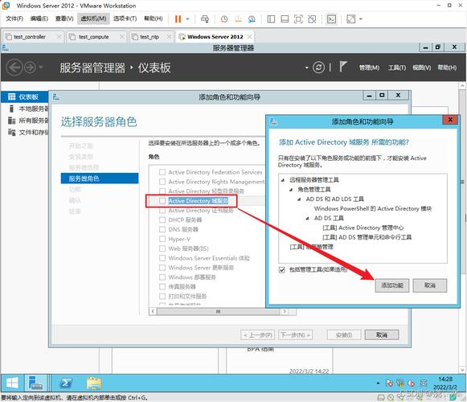The width and height of the screenshot is (467, 402).
Task: Collapse AD DS 和 AD LDS 工具 node
Action: click(x=299, y=199)
